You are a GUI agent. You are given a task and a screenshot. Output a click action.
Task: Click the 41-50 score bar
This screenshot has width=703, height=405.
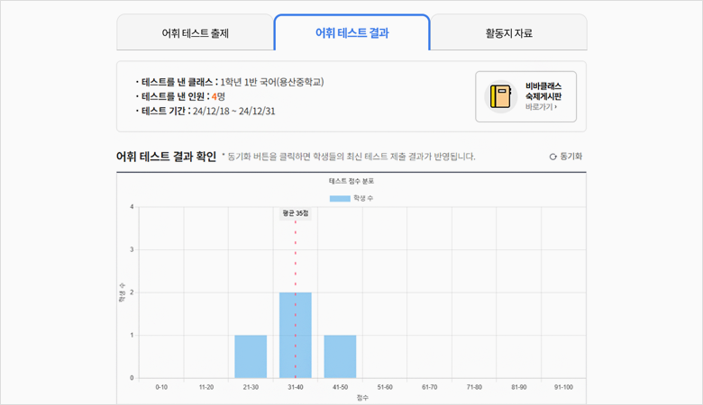pos(341,356)
